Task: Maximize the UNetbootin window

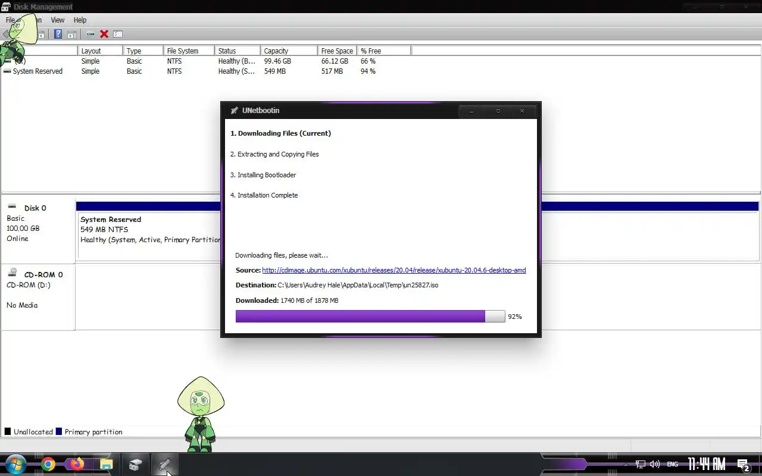Action: tap(498, 111)
